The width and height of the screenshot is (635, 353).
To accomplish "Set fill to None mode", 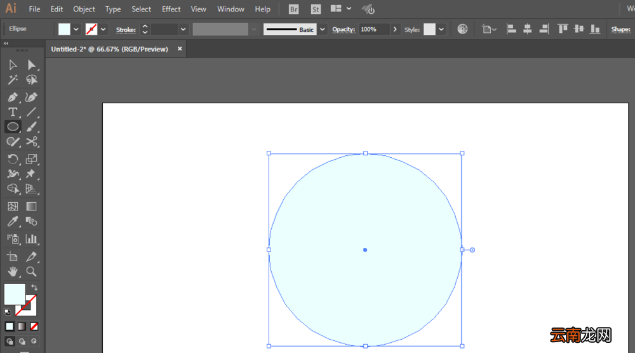I will (34, 326).
